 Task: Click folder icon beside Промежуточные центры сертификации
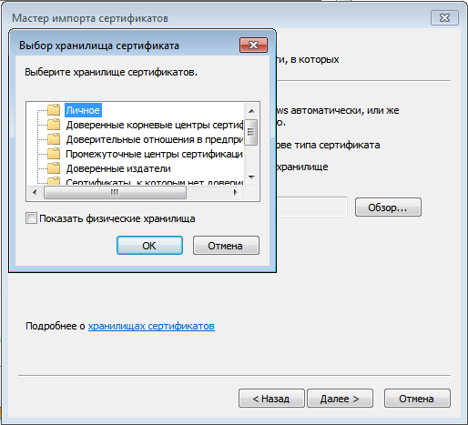(54, 154)
